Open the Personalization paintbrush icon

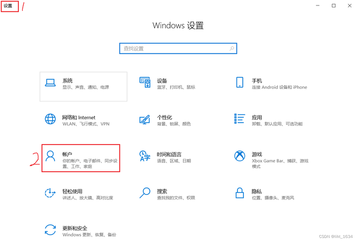pyautogui.click(x=145, y=119)
